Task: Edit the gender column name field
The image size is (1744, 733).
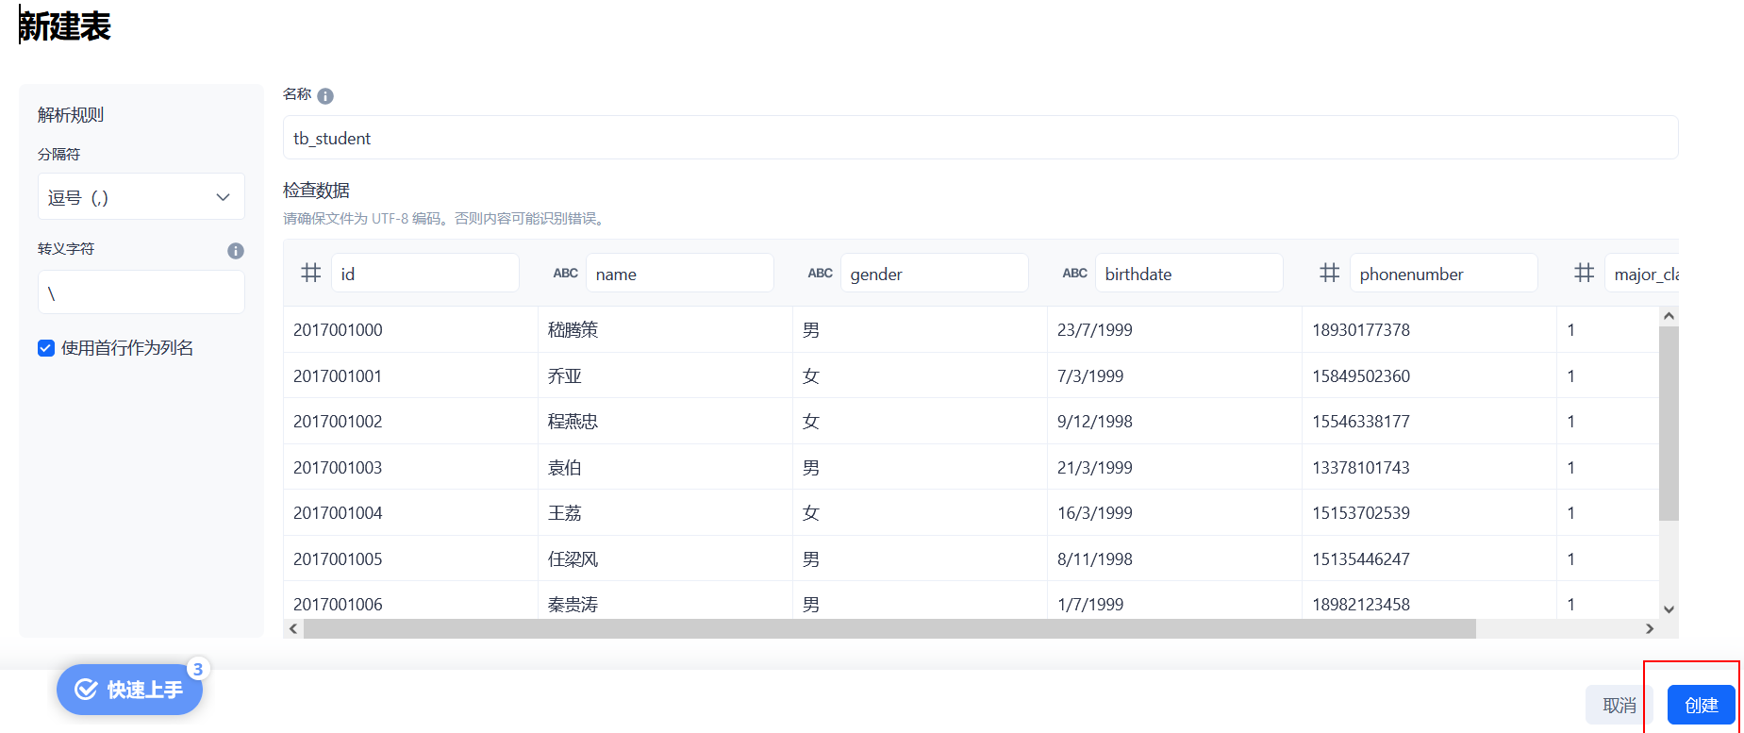Action: point(935,274)
